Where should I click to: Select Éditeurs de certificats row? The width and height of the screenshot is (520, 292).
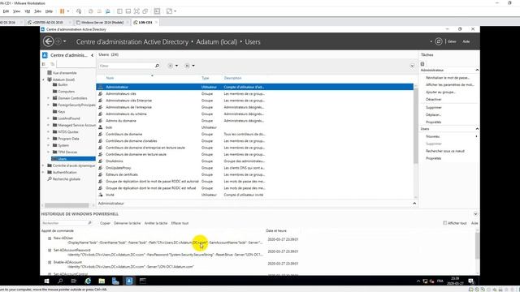254,174
